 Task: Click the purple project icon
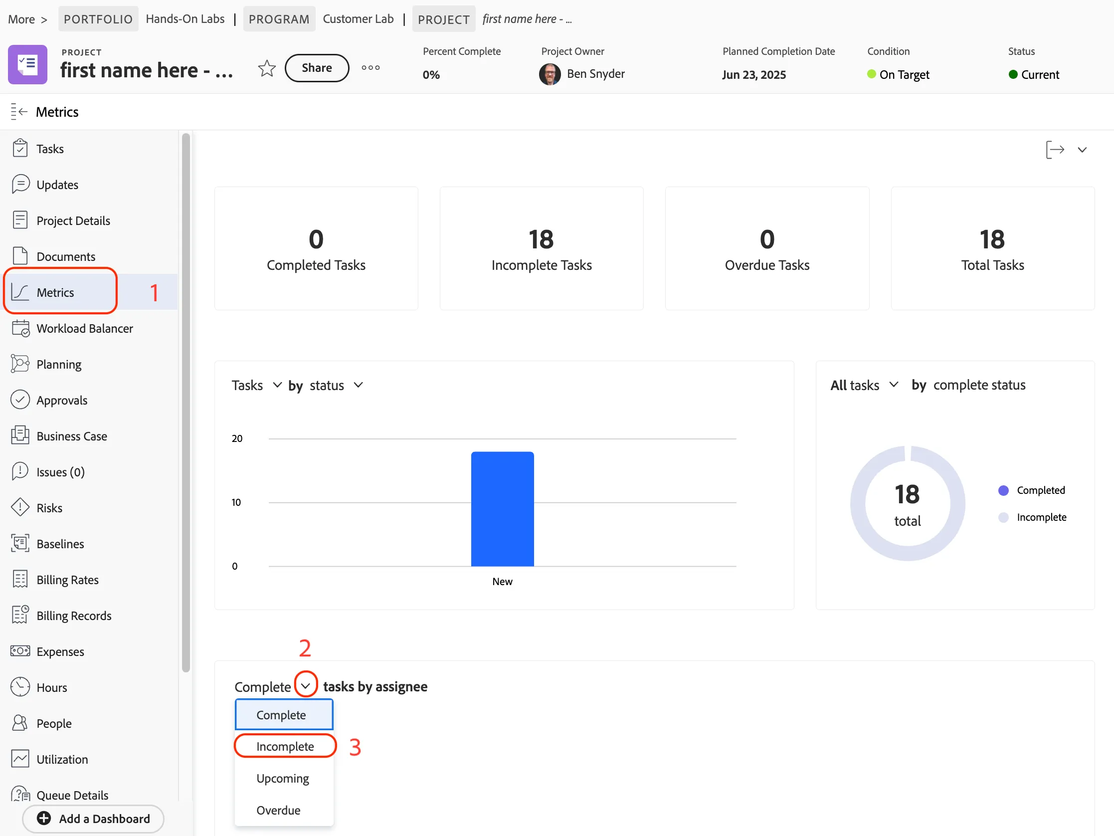coord(28,64)
